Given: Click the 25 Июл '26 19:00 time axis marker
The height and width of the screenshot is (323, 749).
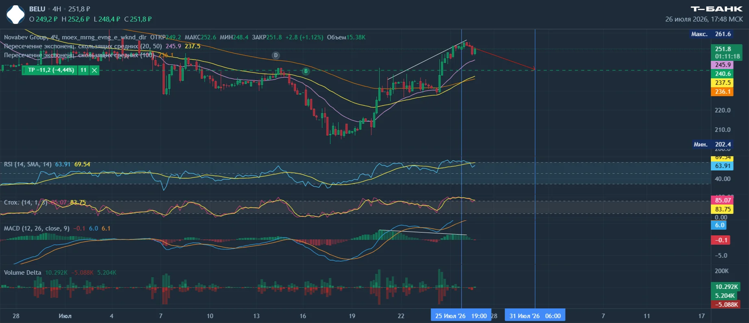Looking at the screenshot, I should coord(461,316).
